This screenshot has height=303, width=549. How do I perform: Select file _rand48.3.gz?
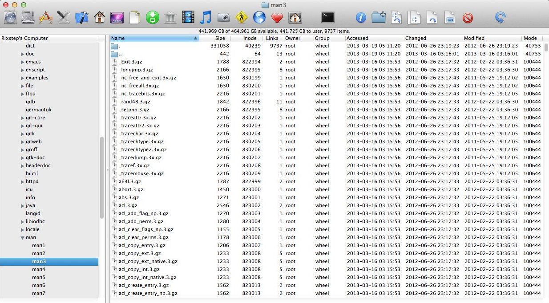[326, 102]
